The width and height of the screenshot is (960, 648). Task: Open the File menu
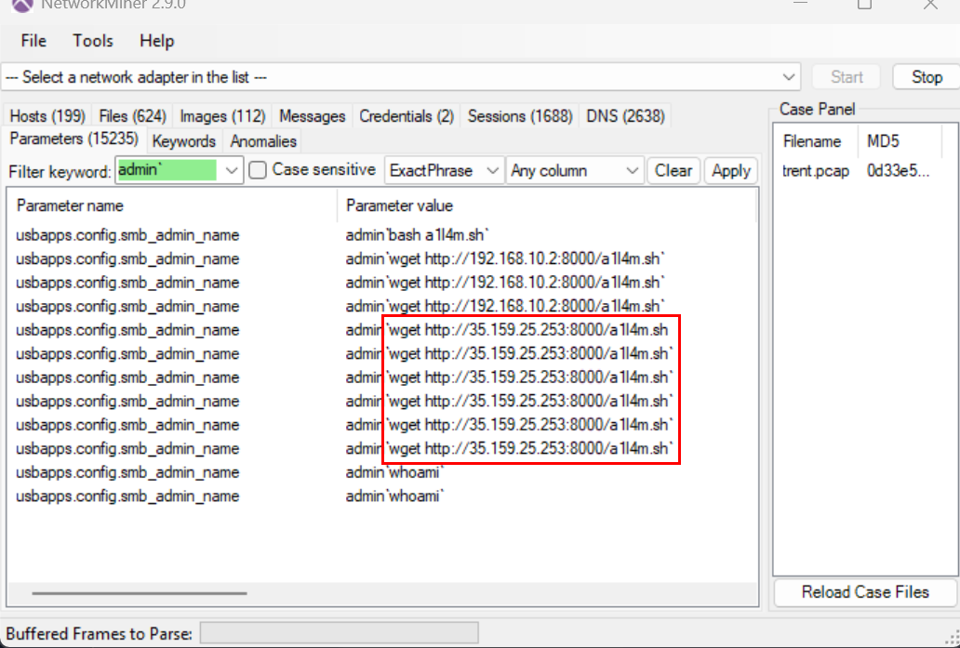[33, 41]
